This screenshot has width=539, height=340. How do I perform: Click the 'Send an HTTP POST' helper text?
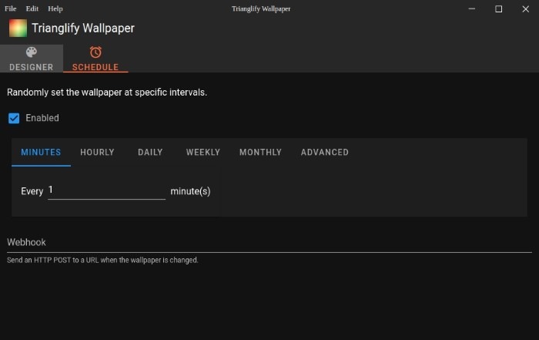(x=102, y=260)
